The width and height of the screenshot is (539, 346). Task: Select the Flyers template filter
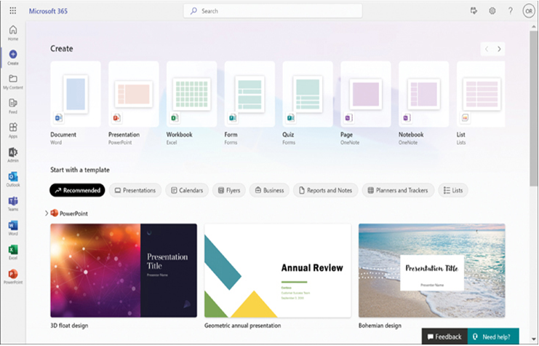point(229,190)
